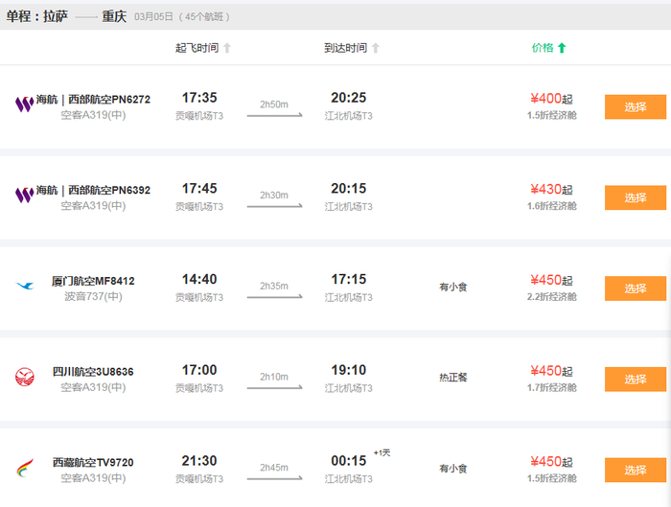Sort by price using green arrow (价格)
The height and width of the screenshot is (507, 671).
click(562, 48)
